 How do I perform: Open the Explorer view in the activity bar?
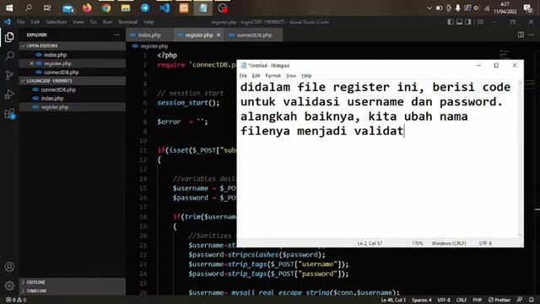pyautogui.click(x=9, y=37)
